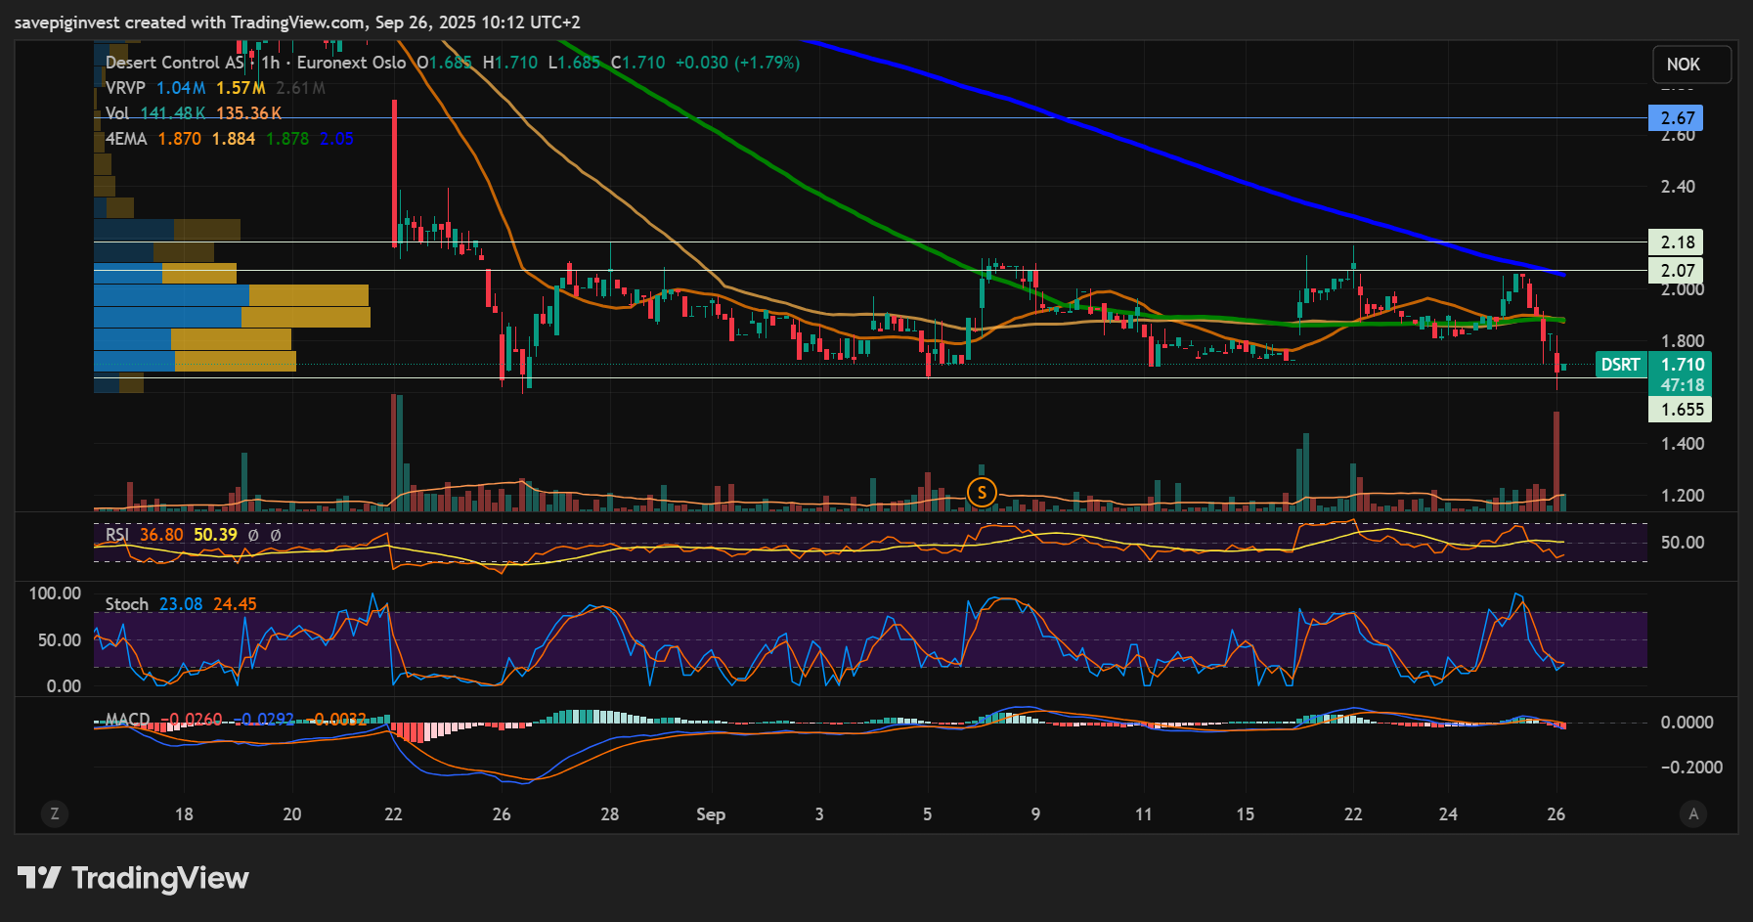
Task: Click the Sep date label on time axis
Action: (x=711, y=814)
